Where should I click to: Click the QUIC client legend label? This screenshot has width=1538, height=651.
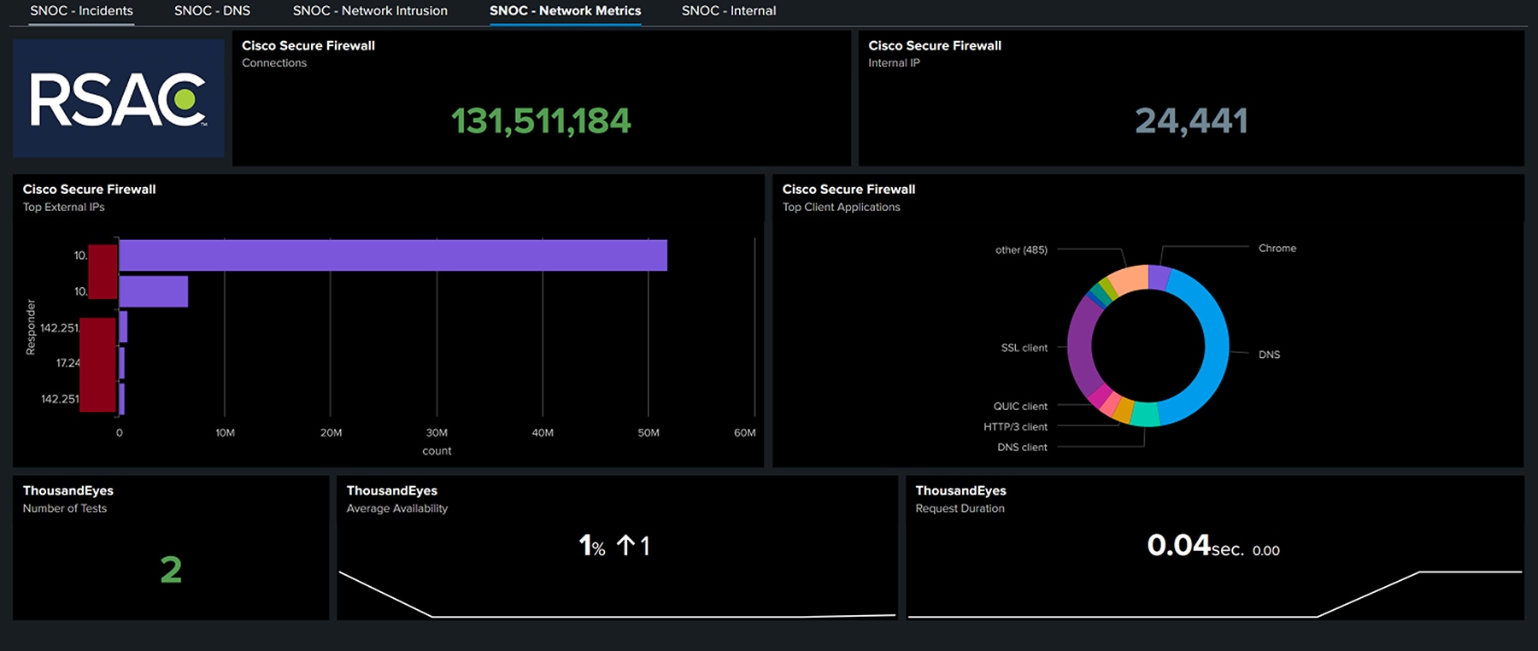click(1020, 407)
